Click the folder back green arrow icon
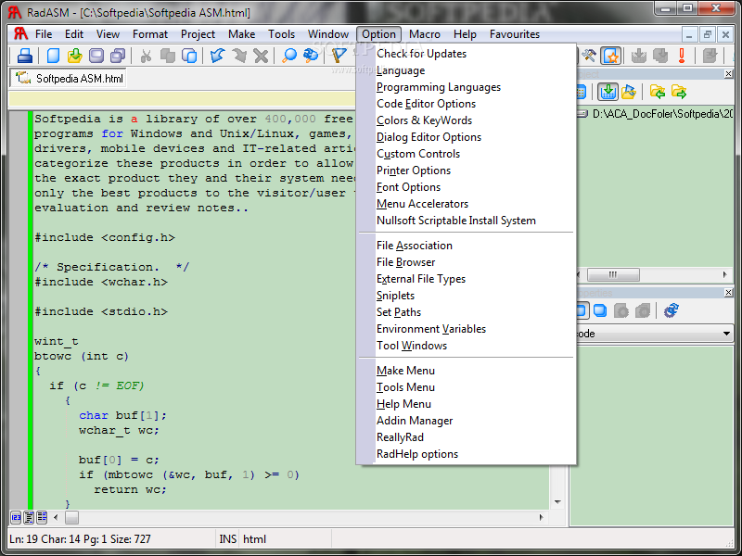The height and width of the screenshot is (556, 742). (658, 92)
